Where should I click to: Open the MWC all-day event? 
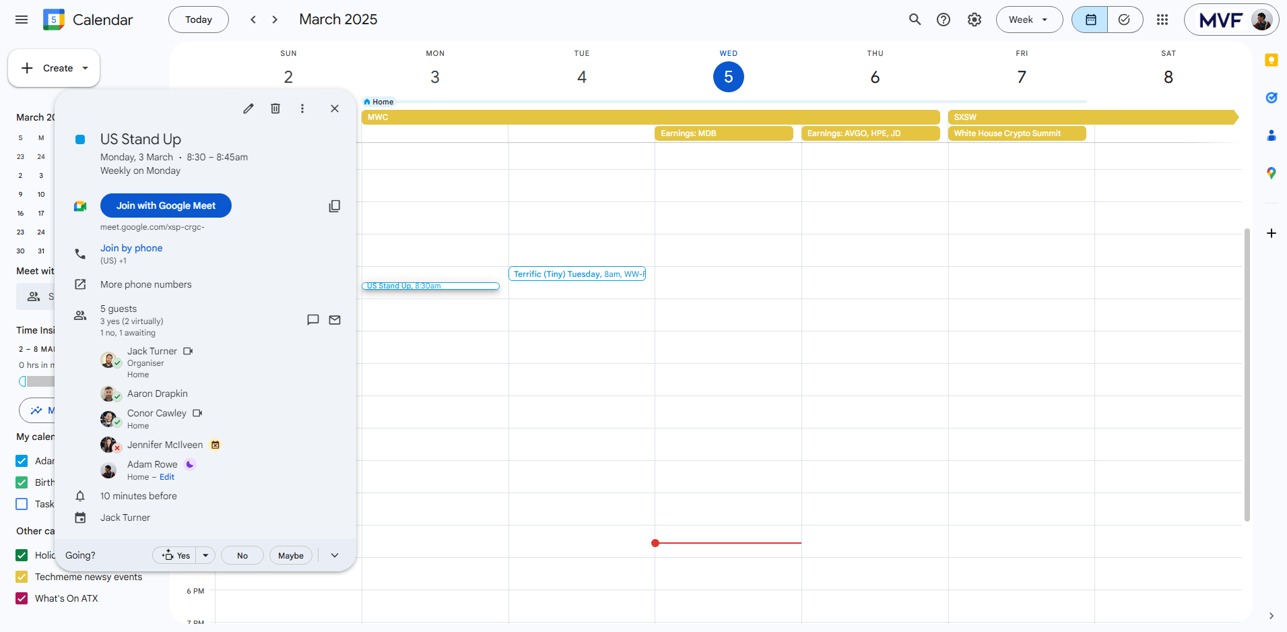651,117
